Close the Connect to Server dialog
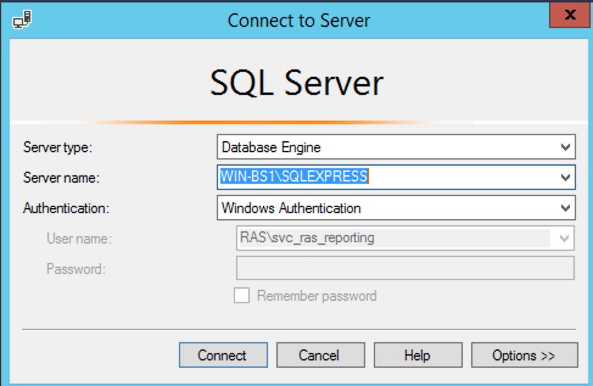Viewport: 593px width, 386px height. point(570,15)
